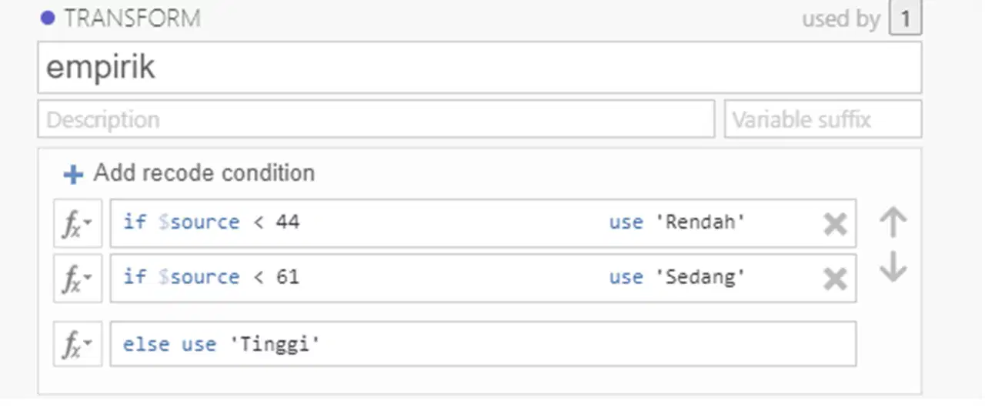
Task: Edit the 'if $source < 61' condition
Action: pos(211,277)
